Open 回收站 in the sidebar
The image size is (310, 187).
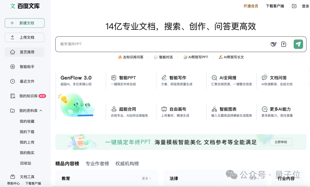click(26, 163)
